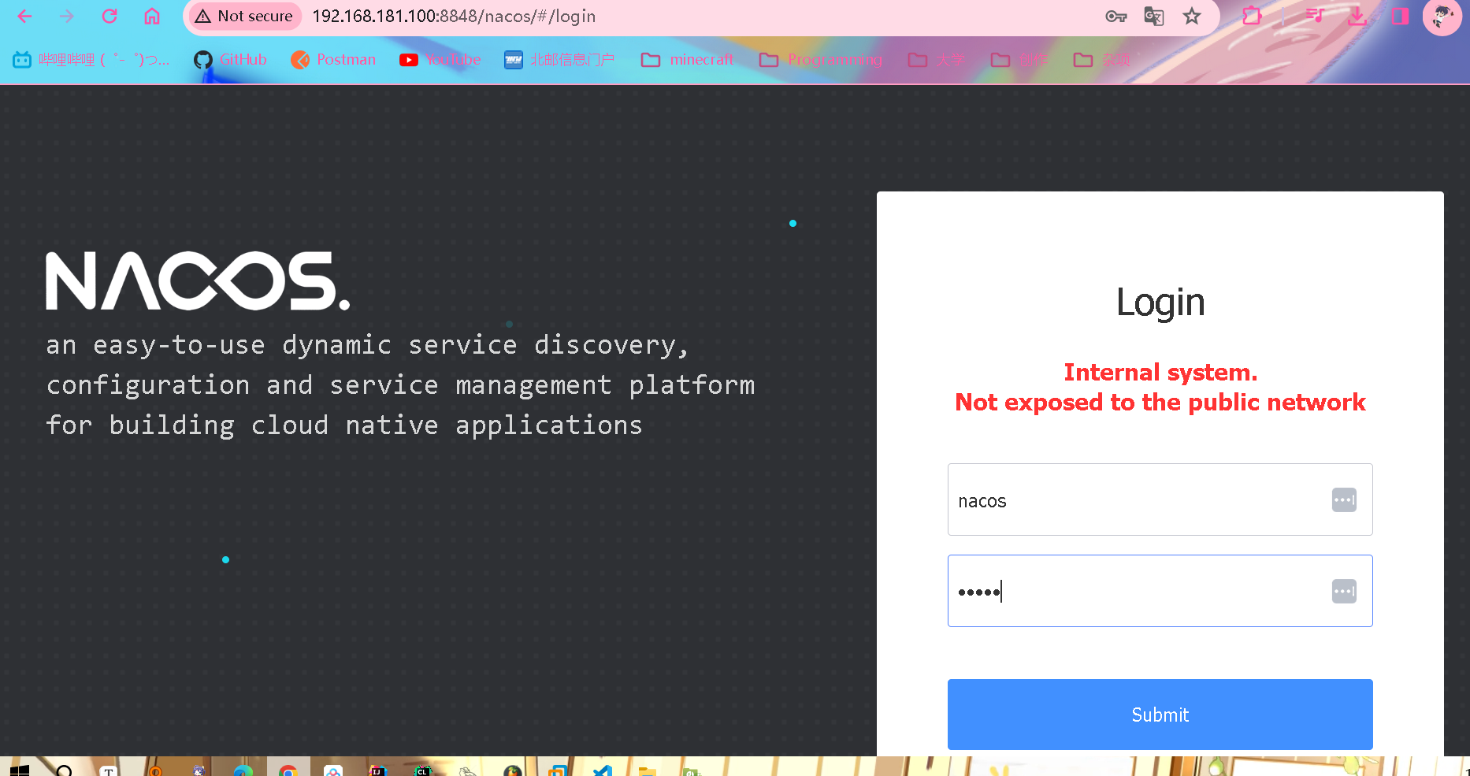Show browser downloads

point(1357,16)
